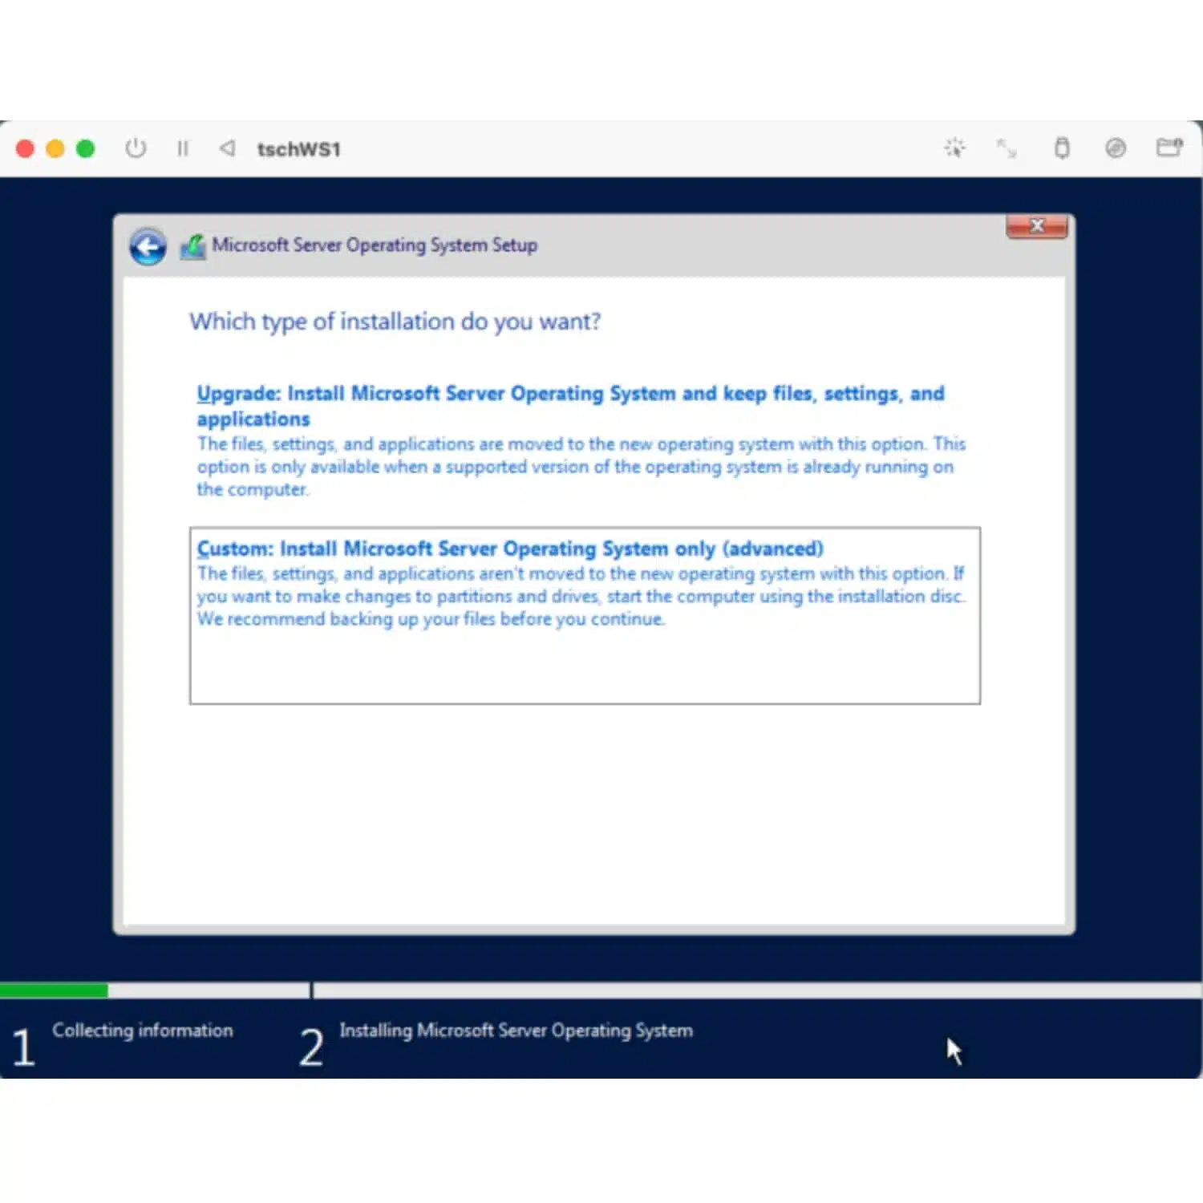Click the resize arrows icon

pyautogui.click(x=1007, y=148)
